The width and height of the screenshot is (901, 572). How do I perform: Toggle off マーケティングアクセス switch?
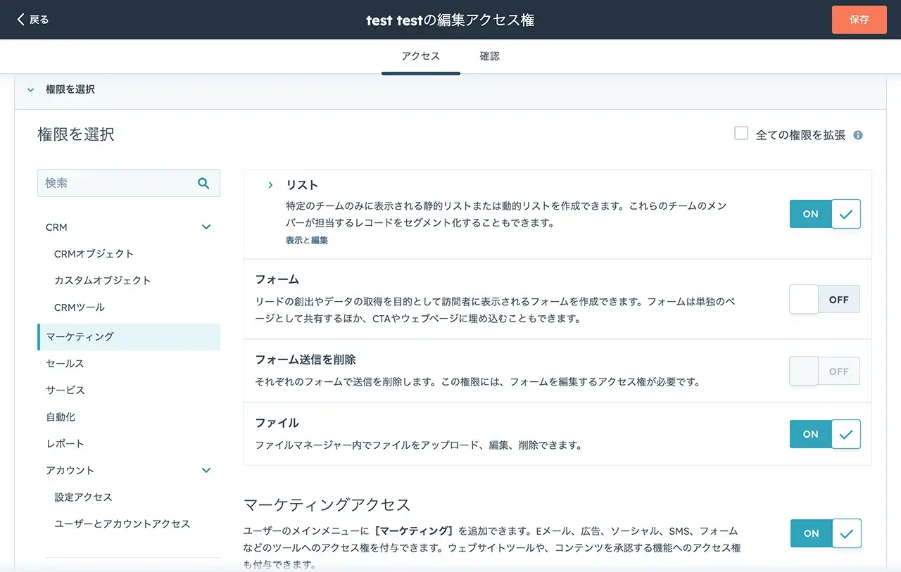pos(826,533)
